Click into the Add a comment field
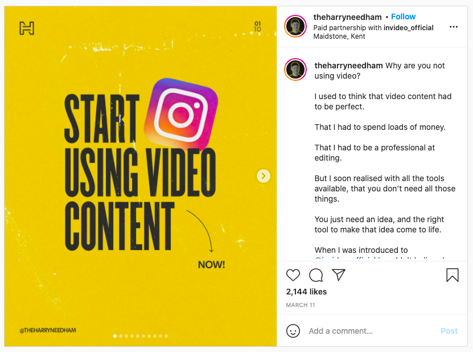 click(371, 331)
